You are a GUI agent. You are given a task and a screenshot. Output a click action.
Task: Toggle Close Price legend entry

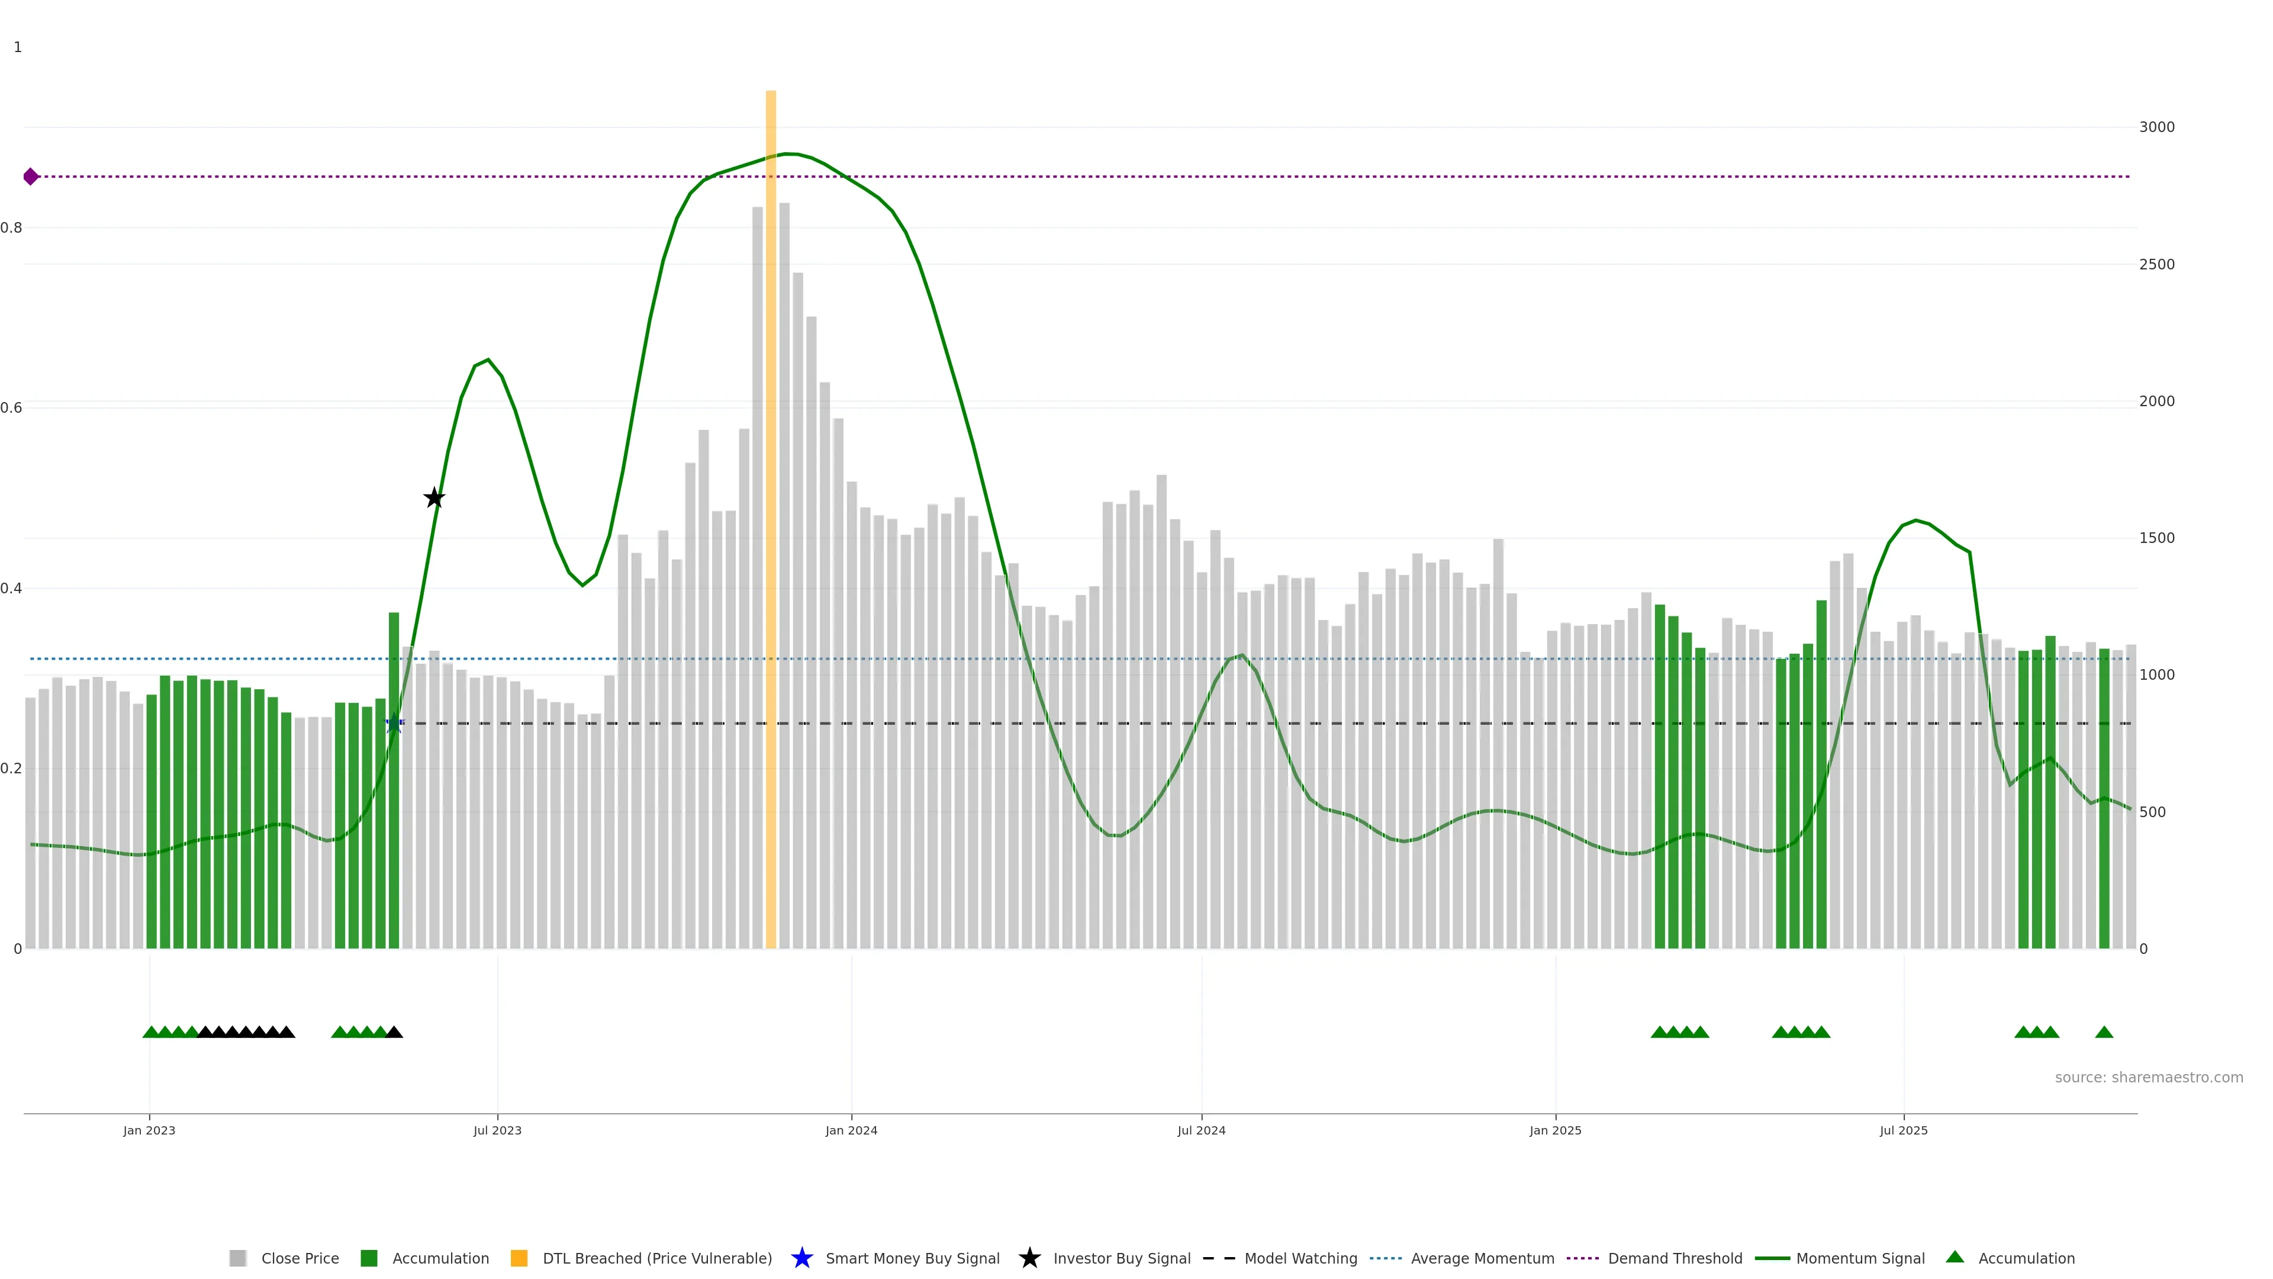pyautogui.click(x=299, y=1258)
